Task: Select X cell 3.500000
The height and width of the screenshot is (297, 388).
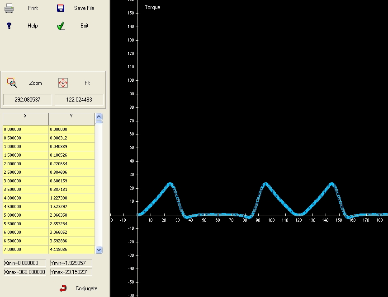Action: tap(25, 190)
